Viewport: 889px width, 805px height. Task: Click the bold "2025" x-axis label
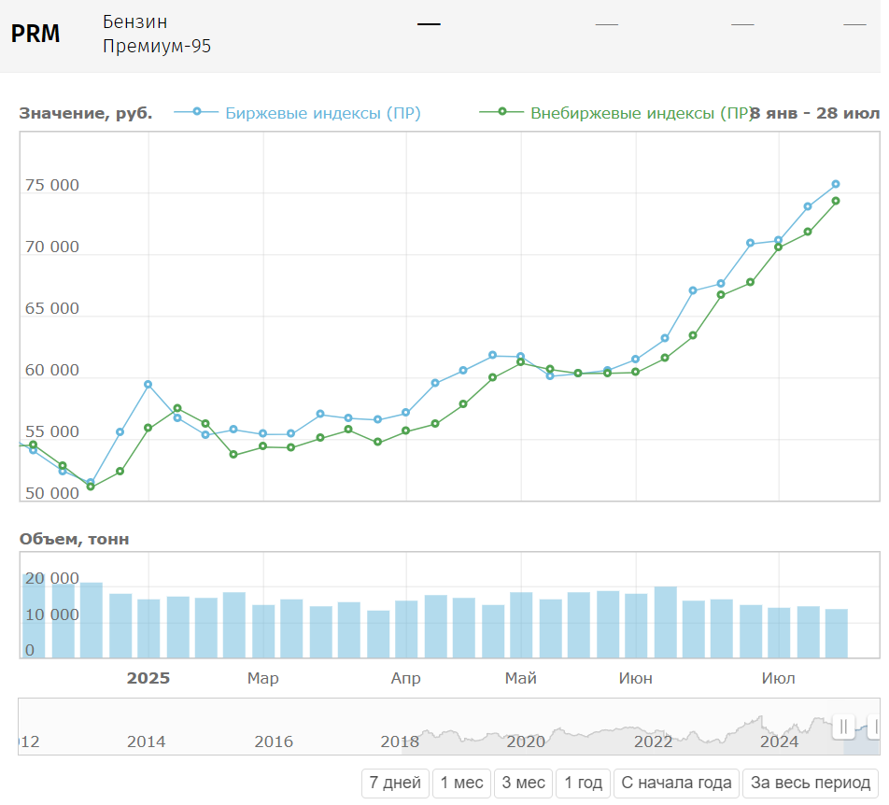[148, 678]
